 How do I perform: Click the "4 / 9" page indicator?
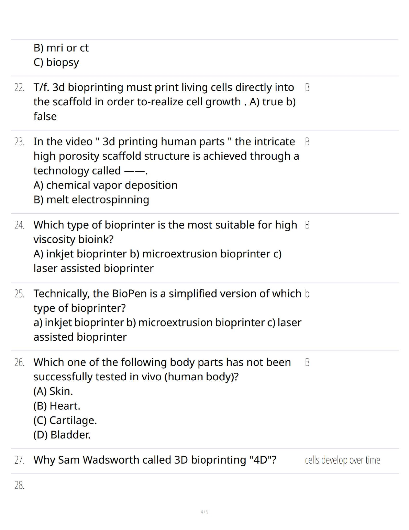tap(204, 512)
